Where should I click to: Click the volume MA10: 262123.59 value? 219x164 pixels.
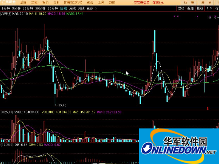[x=109, y=112]
